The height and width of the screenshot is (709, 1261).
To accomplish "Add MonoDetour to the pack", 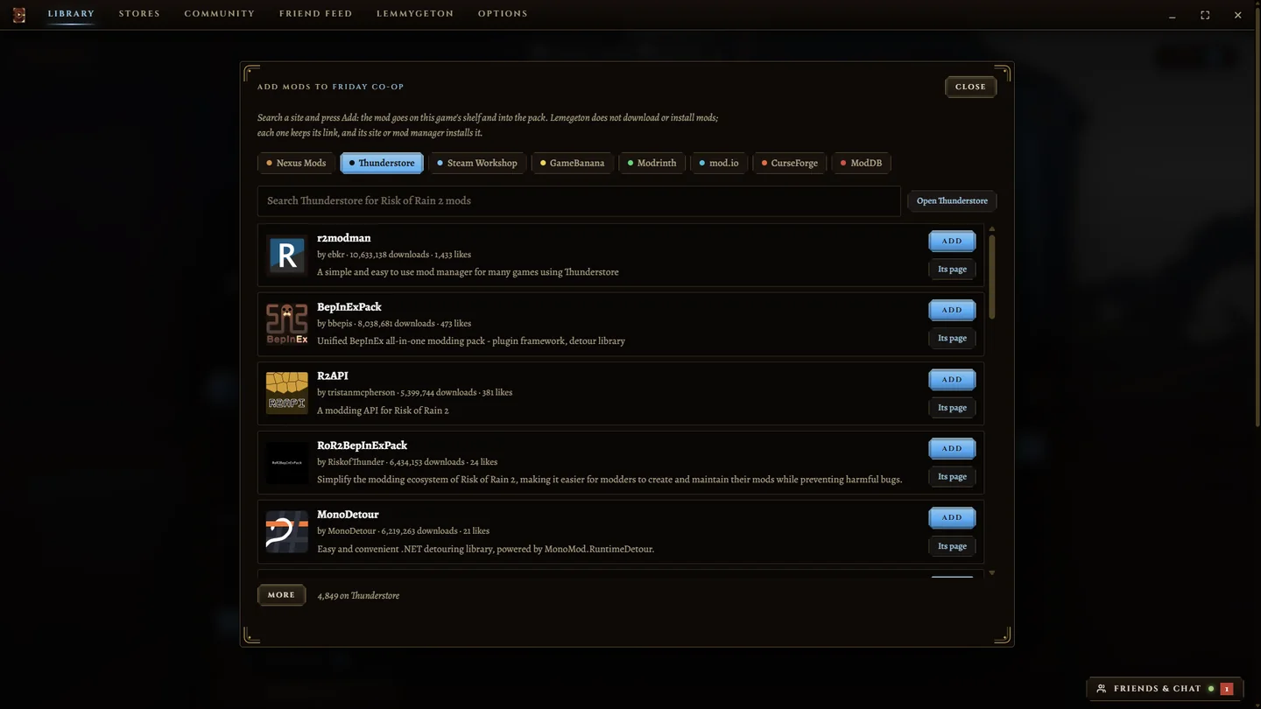I will [952, 517].
